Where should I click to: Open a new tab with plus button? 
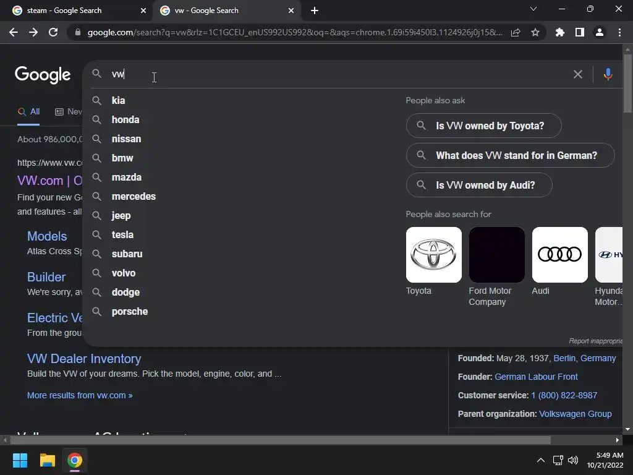coord(315,11)
